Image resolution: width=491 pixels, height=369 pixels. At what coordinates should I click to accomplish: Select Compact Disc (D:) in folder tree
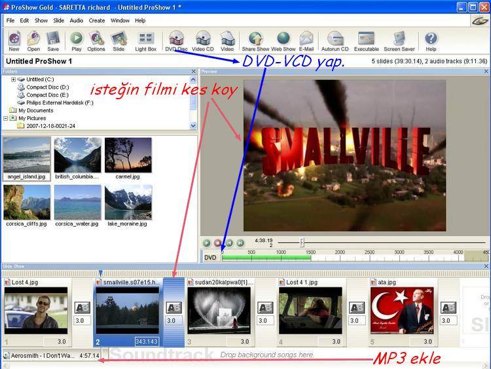tap(48, 87)
